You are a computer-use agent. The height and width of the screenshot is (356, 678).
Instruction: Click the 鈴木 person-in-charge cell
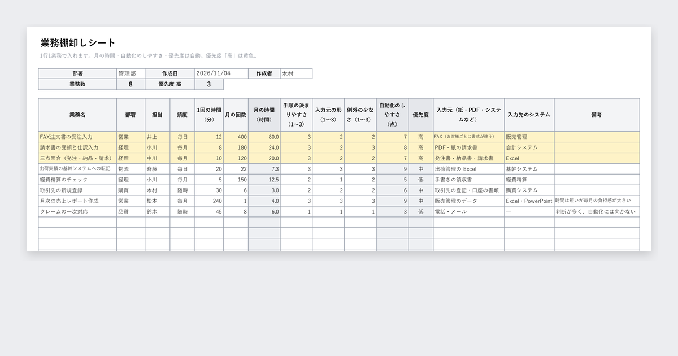158,212
